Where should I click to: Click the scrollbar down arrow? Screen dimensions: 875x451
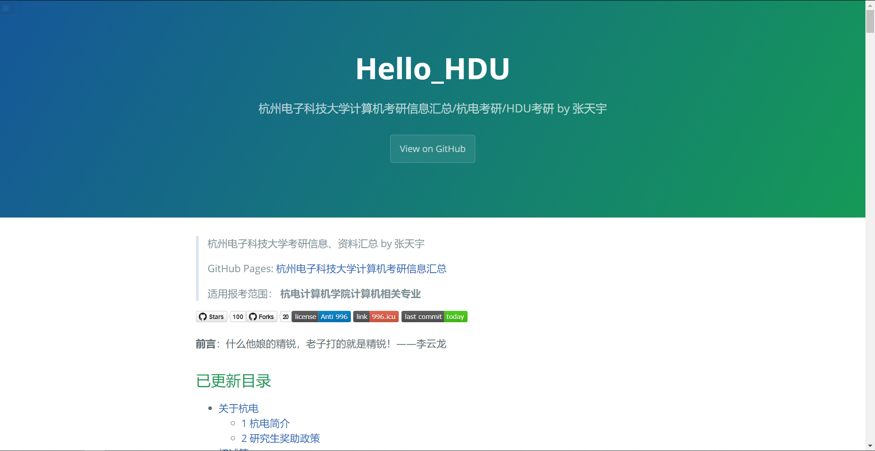870,446
